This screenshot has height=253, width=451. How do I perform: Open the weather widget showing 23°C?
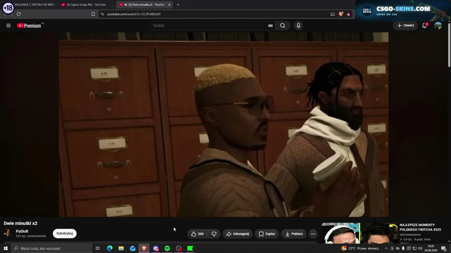360,248
